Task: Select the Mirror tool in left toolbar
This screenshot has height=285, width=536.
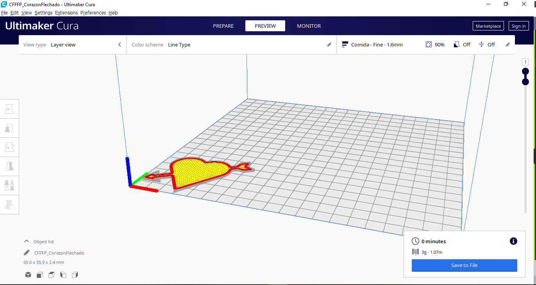Action: 9,166
